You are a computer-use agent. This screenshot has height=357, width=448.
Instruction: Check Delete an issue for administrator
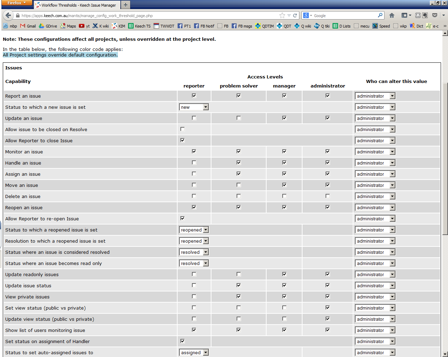coord(328,196)
